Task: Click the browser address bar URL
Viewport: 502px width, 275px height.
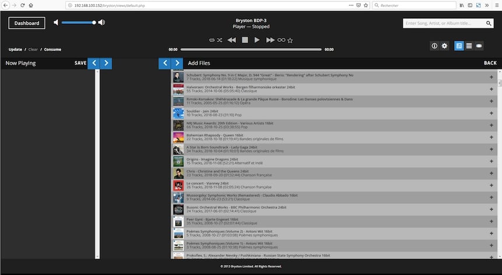Action: (110, 5)
